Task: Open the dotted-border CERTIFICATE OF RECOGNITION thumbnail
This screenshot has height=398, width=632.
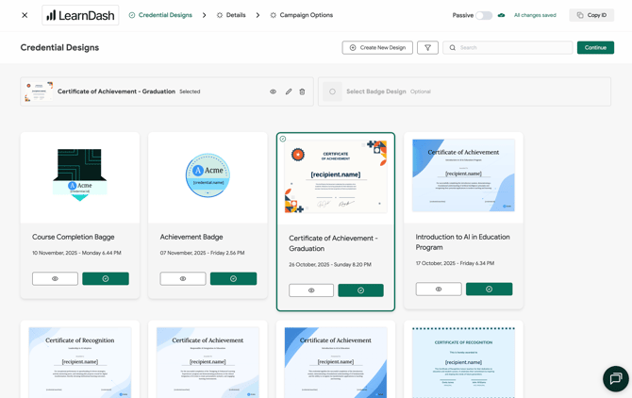Action: [463, 362]
